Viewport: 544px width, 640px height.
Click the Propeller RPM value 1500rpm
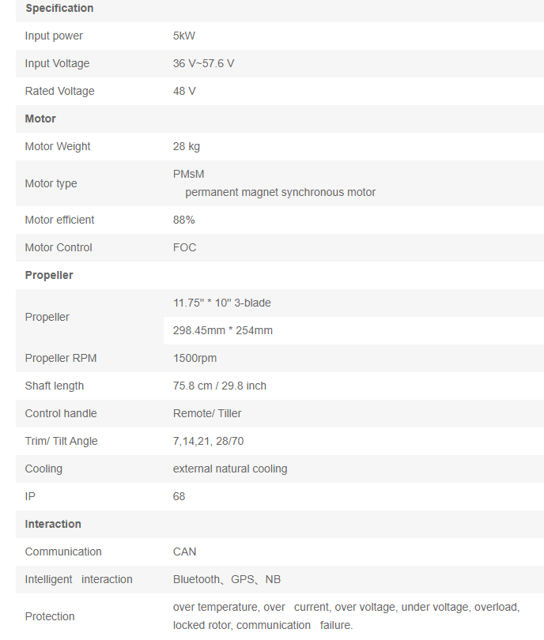coord(195,358)
